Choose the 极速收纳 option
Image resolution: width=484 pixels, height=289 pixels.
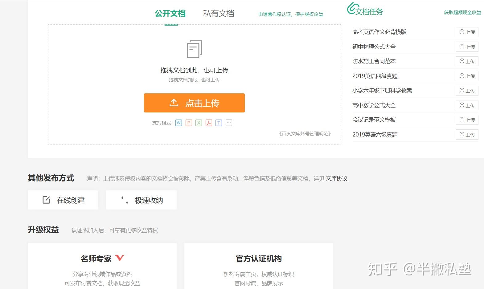pos(141,200)
